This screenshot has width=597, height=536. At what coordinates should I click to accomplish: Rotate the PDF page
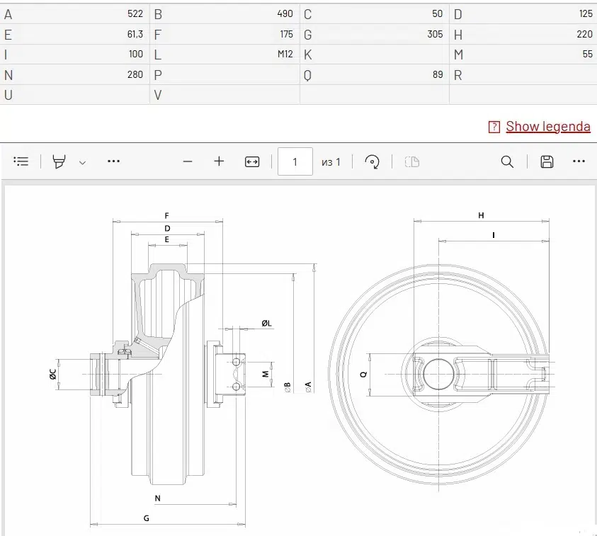click(x=372, y=161)
